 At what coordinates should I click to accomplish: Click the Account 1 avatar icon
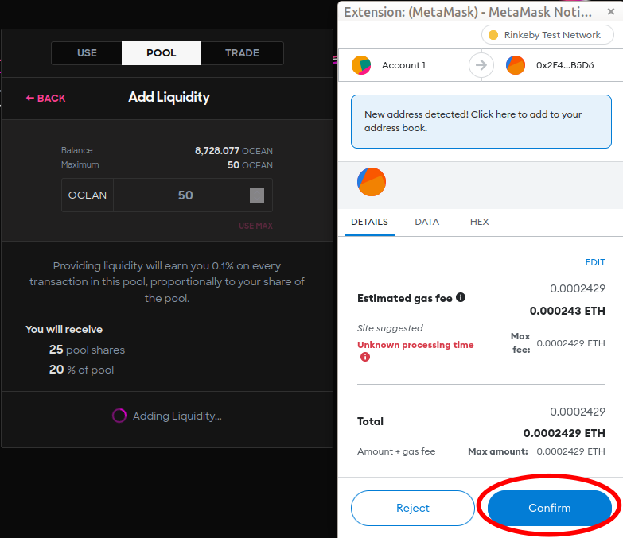(x=361, y=65)
